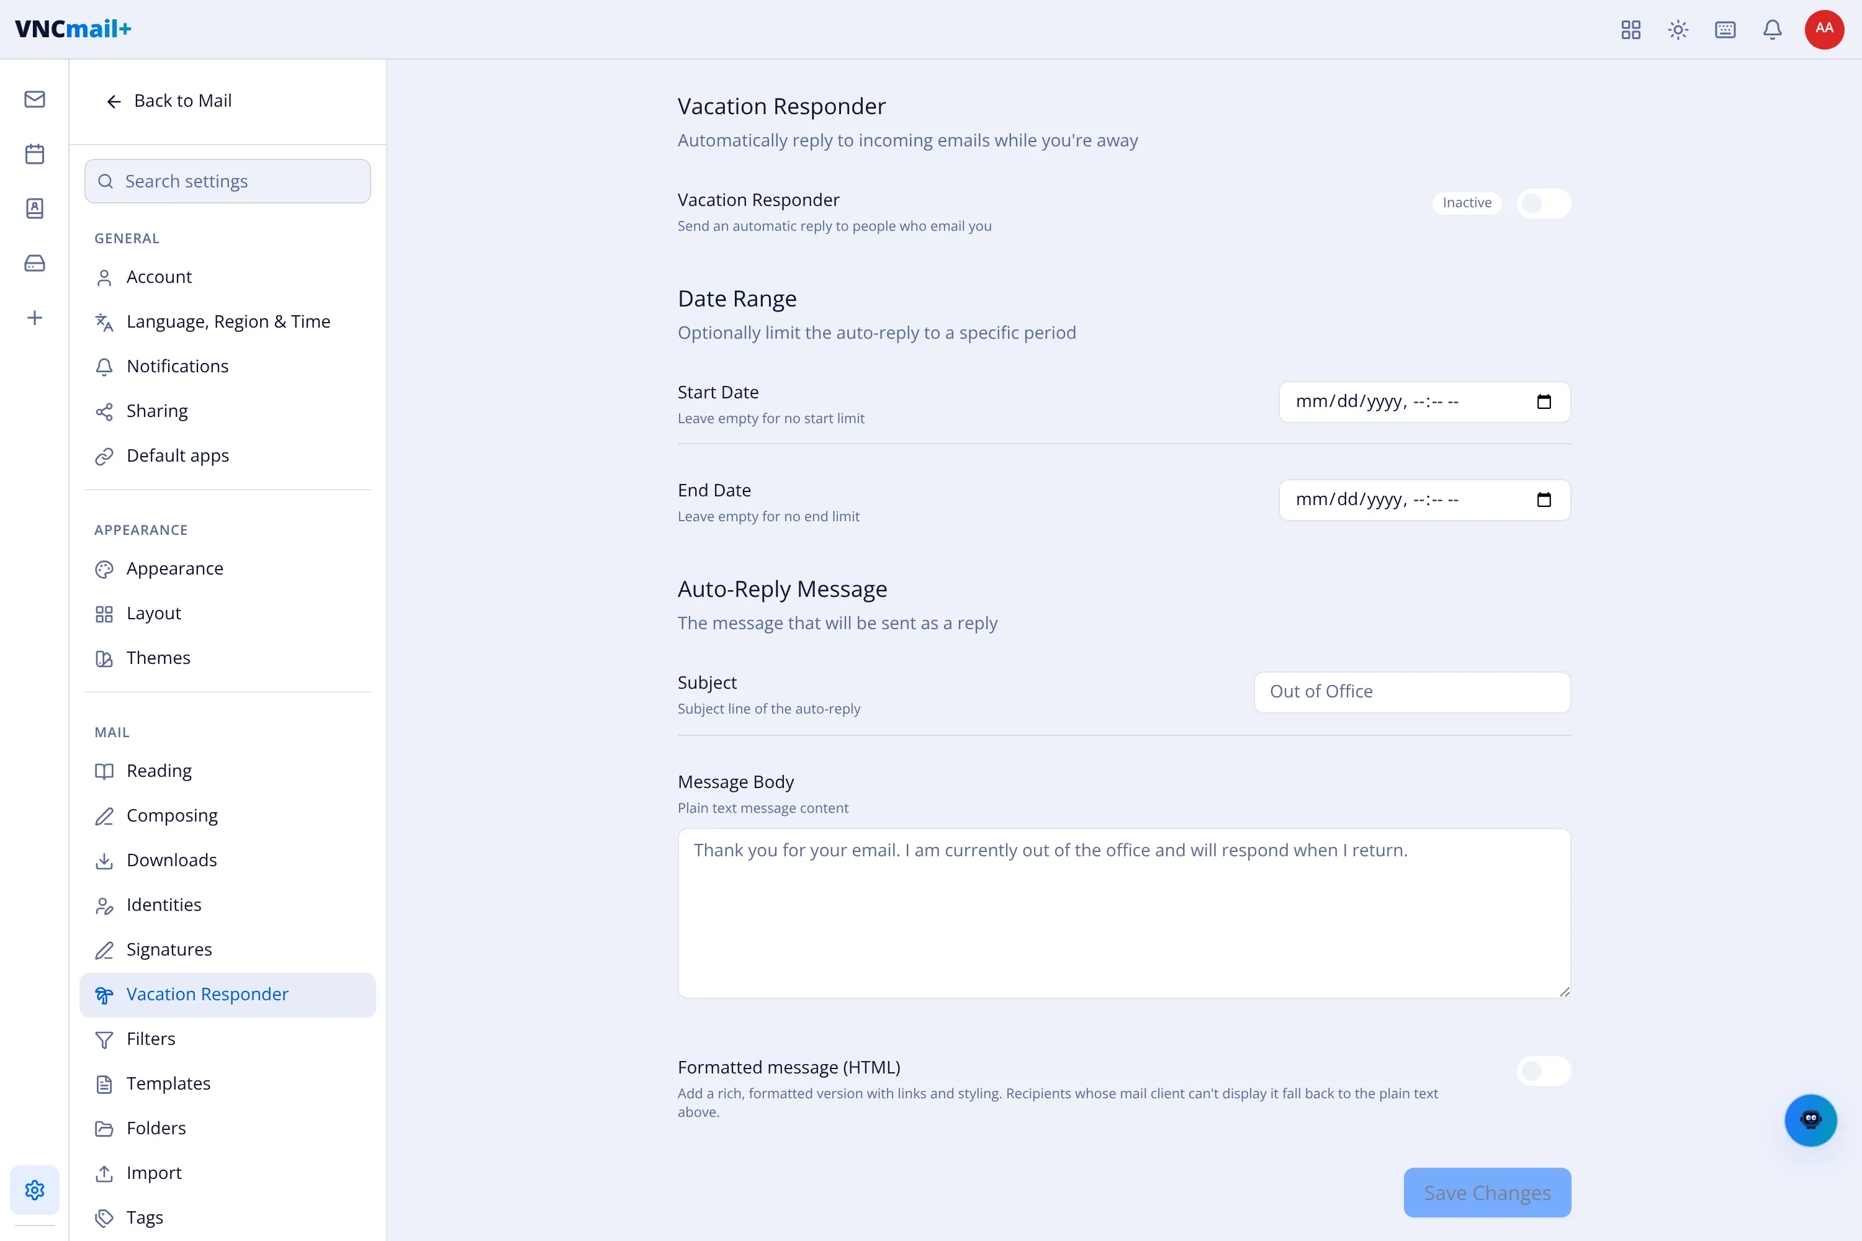Click the Subject input field
This screenshot has width=1862, height=1241.
tap(1413, 692)
